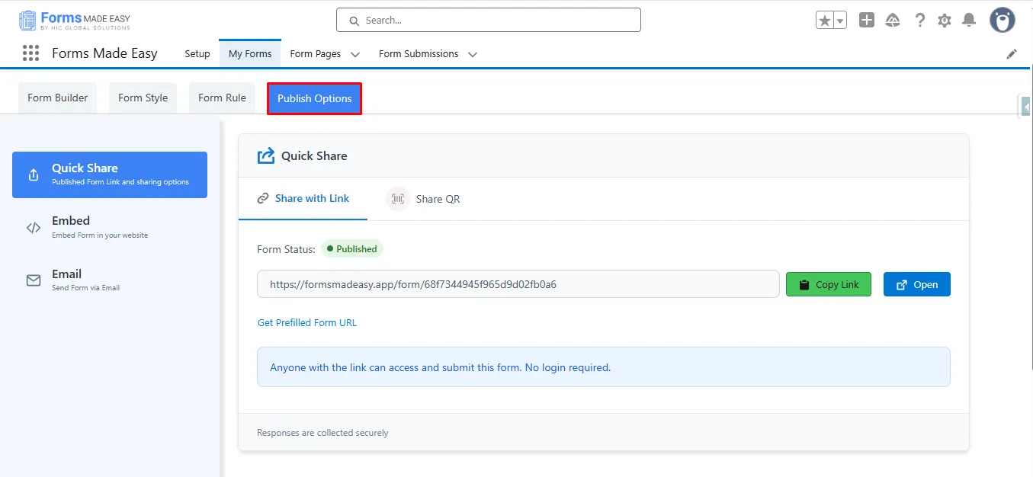This screenshot has width=1033, height=477.
Task: Click the pencil edit navigation icon
Action: pos(1012,54)
